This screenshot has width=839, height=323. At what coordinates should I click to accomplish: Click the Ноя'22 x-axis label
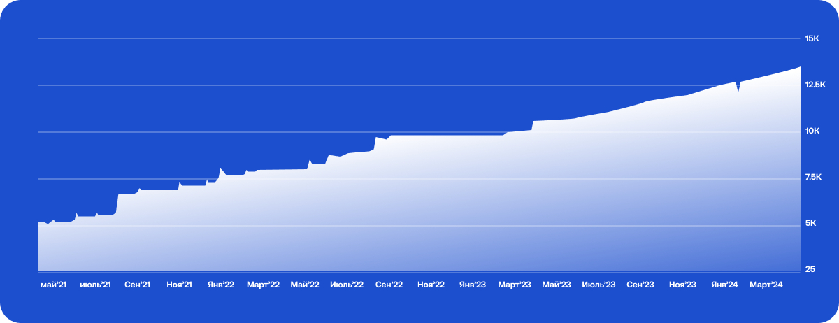point(431,285)
